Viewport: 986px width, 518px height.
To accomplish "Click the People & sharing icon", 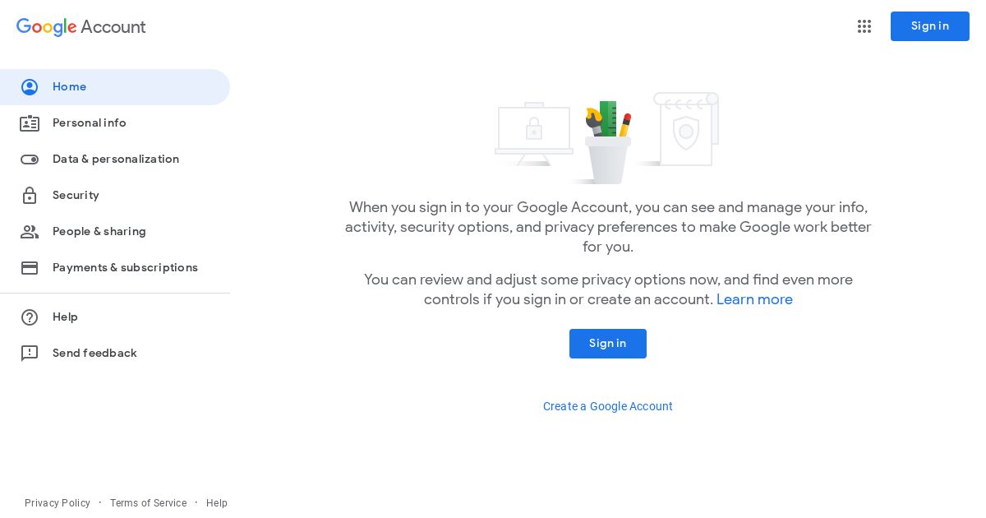I will coord(30,232).
